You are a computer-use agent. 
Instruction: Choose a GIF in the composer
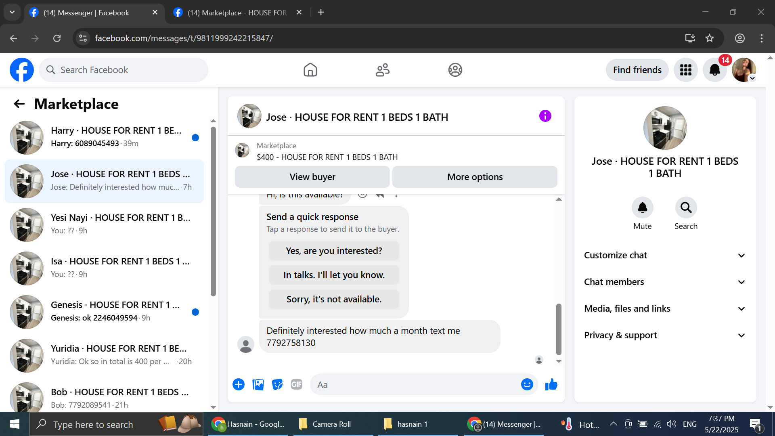(x=297, y=384)
